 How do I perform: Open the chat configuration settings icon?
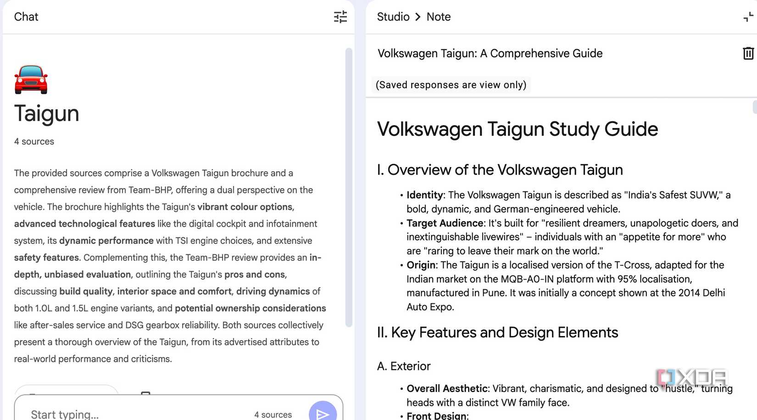340,17
